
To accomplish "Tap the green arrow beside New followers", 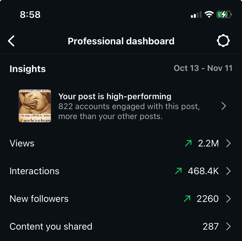I will [187, 199].
